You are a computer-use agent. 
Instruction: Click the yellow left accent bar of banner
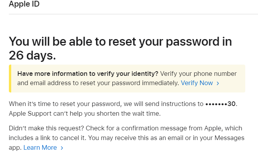pyautogui.click(x=10, y=78)
